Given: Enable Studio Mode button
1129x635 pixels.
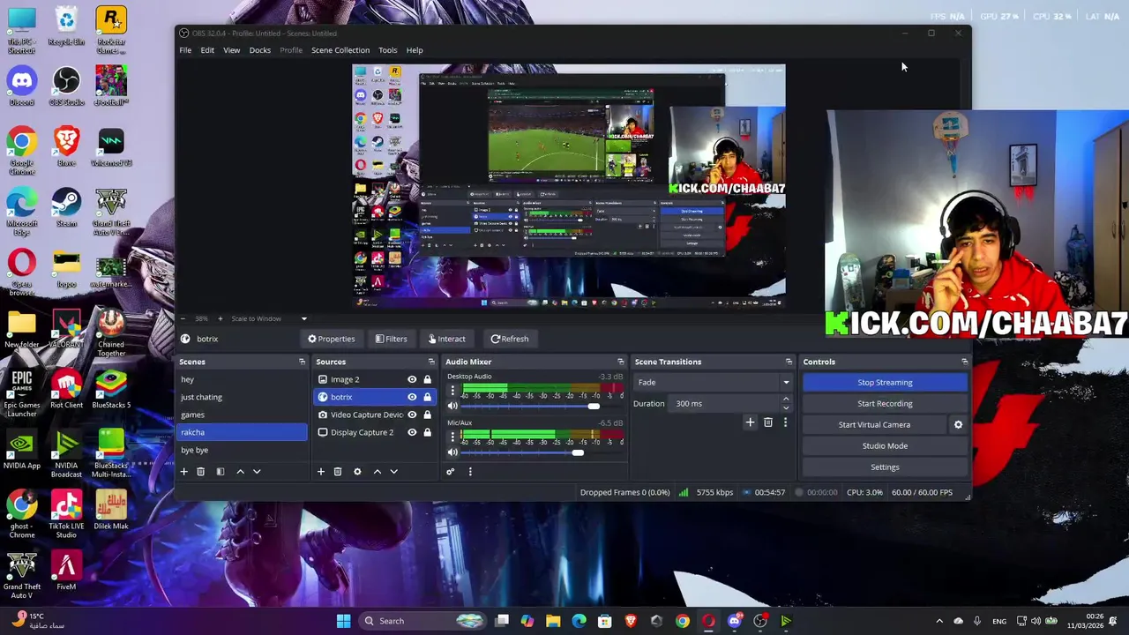Looking at the screenshot, I should [885, 446].
